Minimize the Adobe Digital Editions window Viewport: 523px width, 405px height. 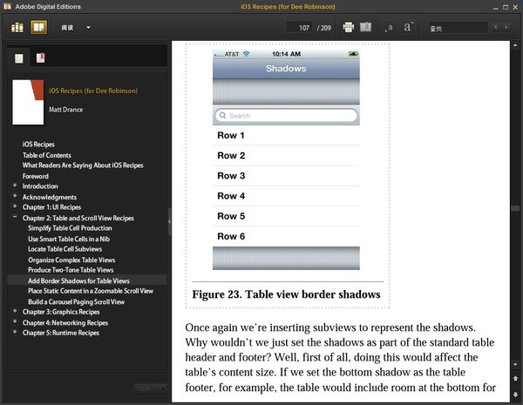pos(496,7)
